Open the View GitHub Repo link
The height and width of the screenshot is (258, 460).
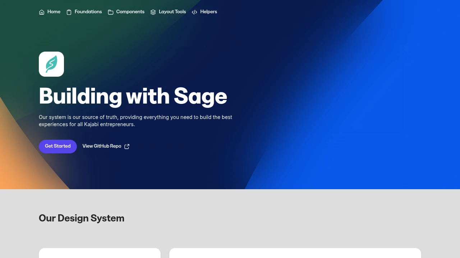(x=102, y=146)
